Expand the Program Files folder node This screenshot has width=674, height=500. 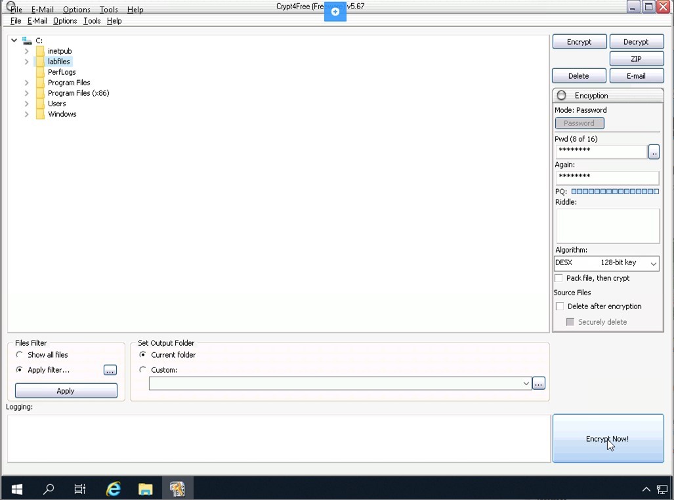pos(27,83)
